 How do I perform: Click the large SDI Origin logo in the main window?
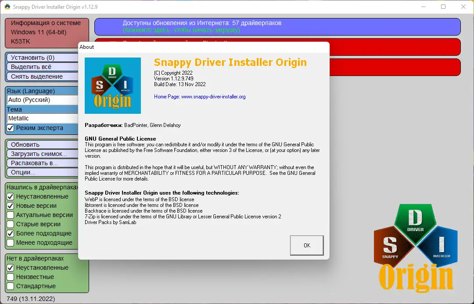(x=416, y=248)
